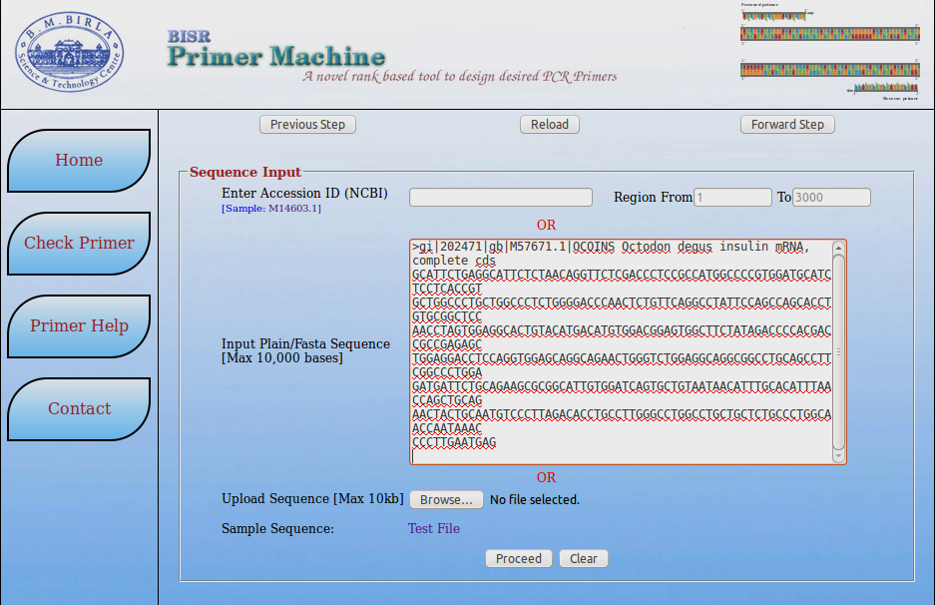Go to the Check Primer page
The height and width of the screenshot is (605, 935).
[79, 243]
